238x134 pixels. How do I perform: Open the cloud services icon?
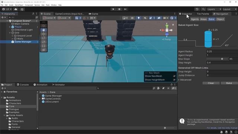click(16, 9)
